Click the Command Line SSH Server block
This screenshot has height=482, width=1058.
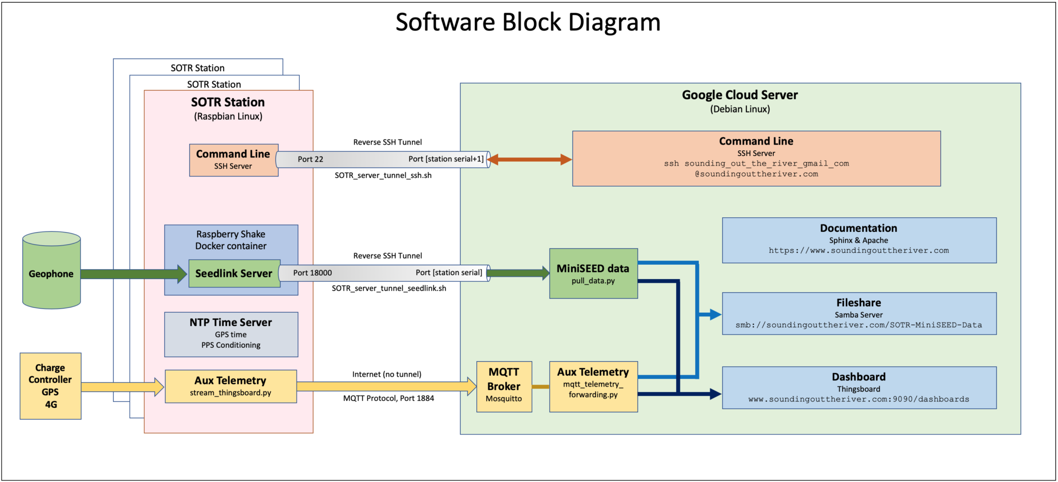(234, 159)
